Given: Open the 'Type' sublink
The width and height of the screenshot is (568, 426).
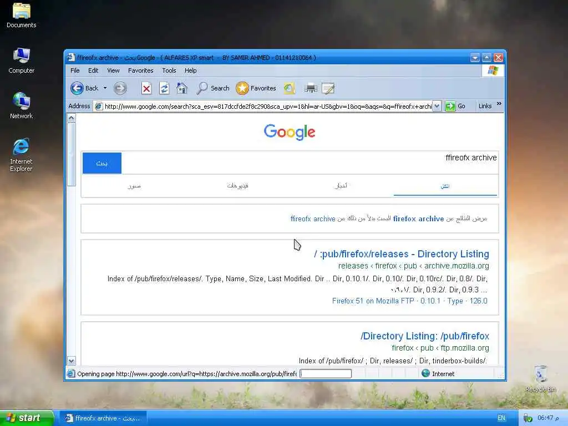Looking at the screenshot, I should [x=455, y=301].
